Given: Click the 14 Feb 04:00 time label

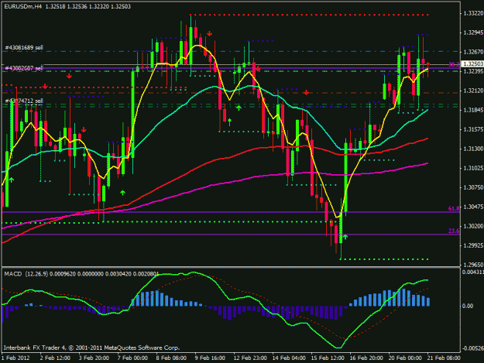Looking at the screenshot, I should pos(289,358).
